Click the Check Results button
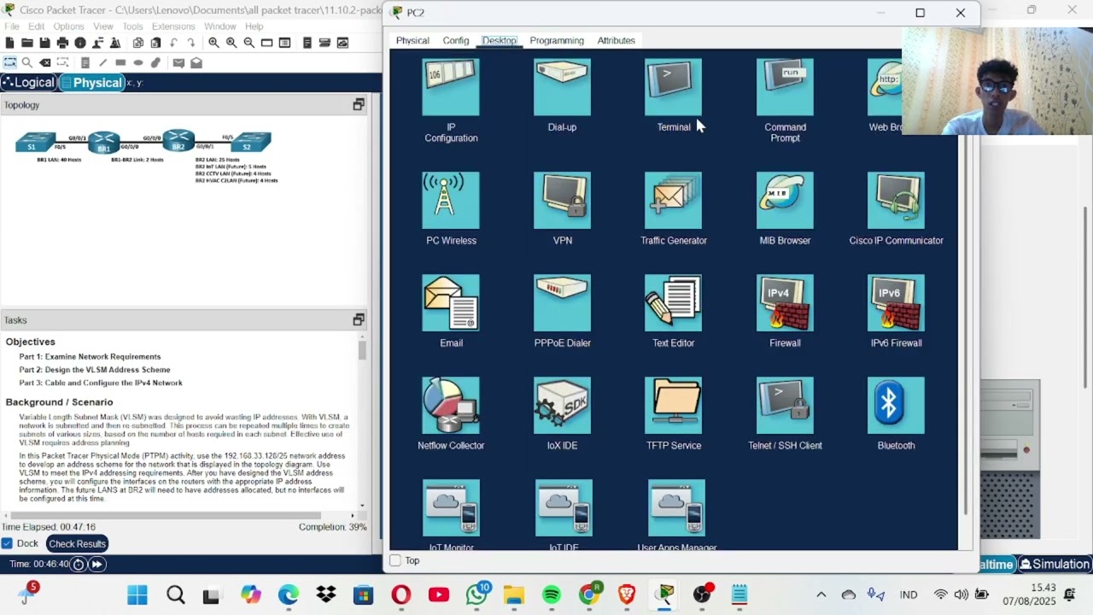Viewport: 1093px width, 615px height. (77, 544)
